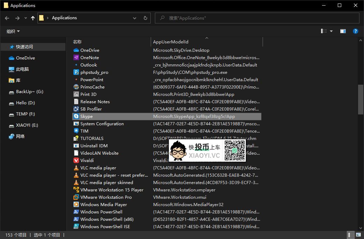Image resolution: width=364 pixels, height=239 pixels.
Task: Open the 组织 dropdown menu
Action: click(13, 31)
